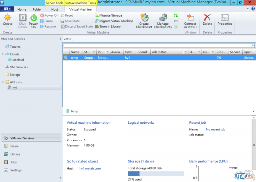Switch to the Home ribbon tab

pos(22,9)
